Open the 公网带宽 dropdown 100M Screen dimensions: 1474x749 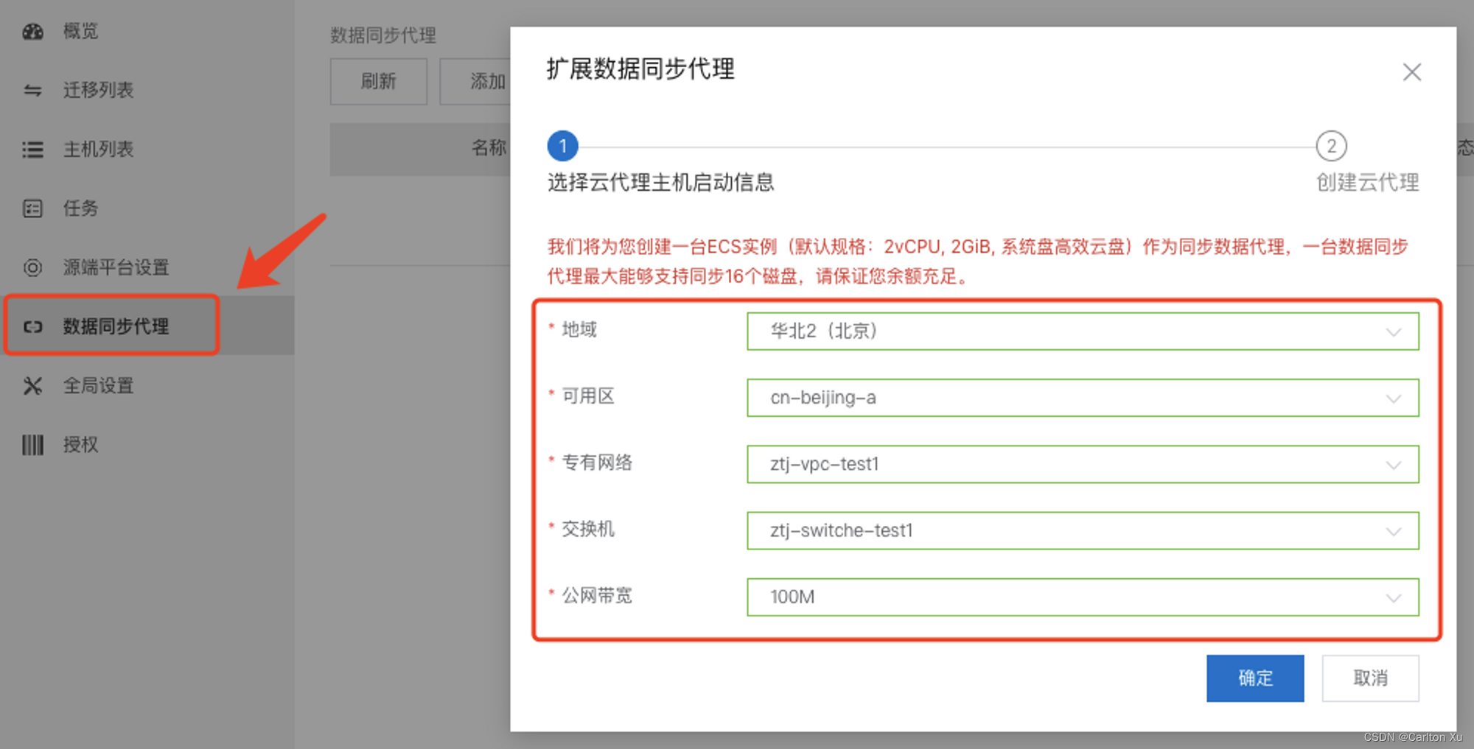[x=1083, y=597]
